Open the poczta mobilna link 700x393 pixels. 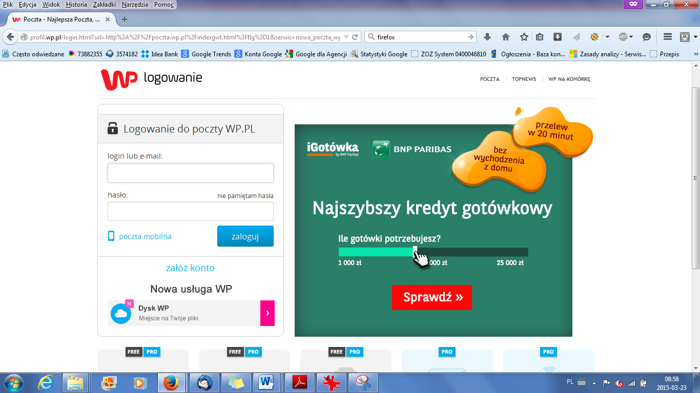click(x=146, y=236)
